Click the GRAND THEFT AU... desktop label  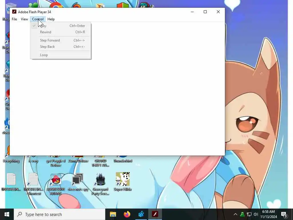click(x=100, y=163)
